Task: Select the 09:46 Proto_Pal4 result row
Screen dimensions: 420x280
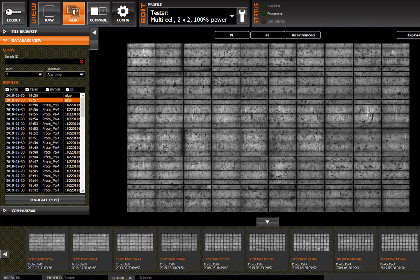Action: pyautogui.click(x=43, y=166)
